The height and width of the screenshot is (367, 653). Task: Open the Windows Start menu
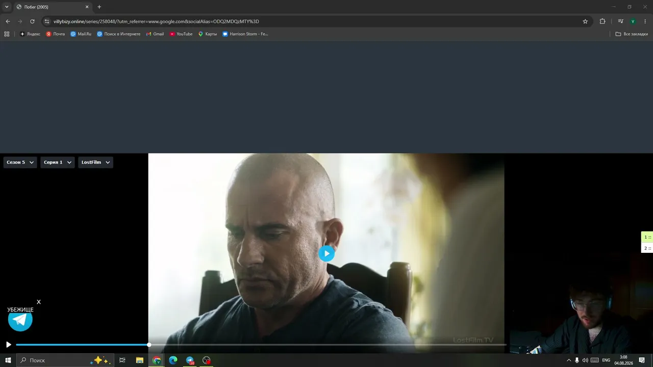(8, 360)
